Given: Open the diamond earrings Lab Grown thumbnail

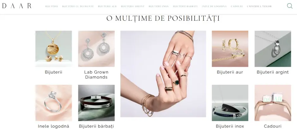Looking at the screenshot, I should tap(96, 49).
